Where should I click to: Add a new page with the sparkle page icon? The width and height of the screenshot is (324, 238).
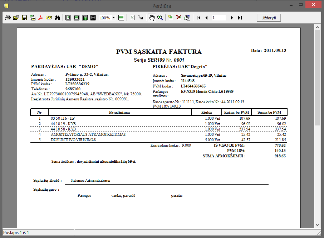(171, 18)
